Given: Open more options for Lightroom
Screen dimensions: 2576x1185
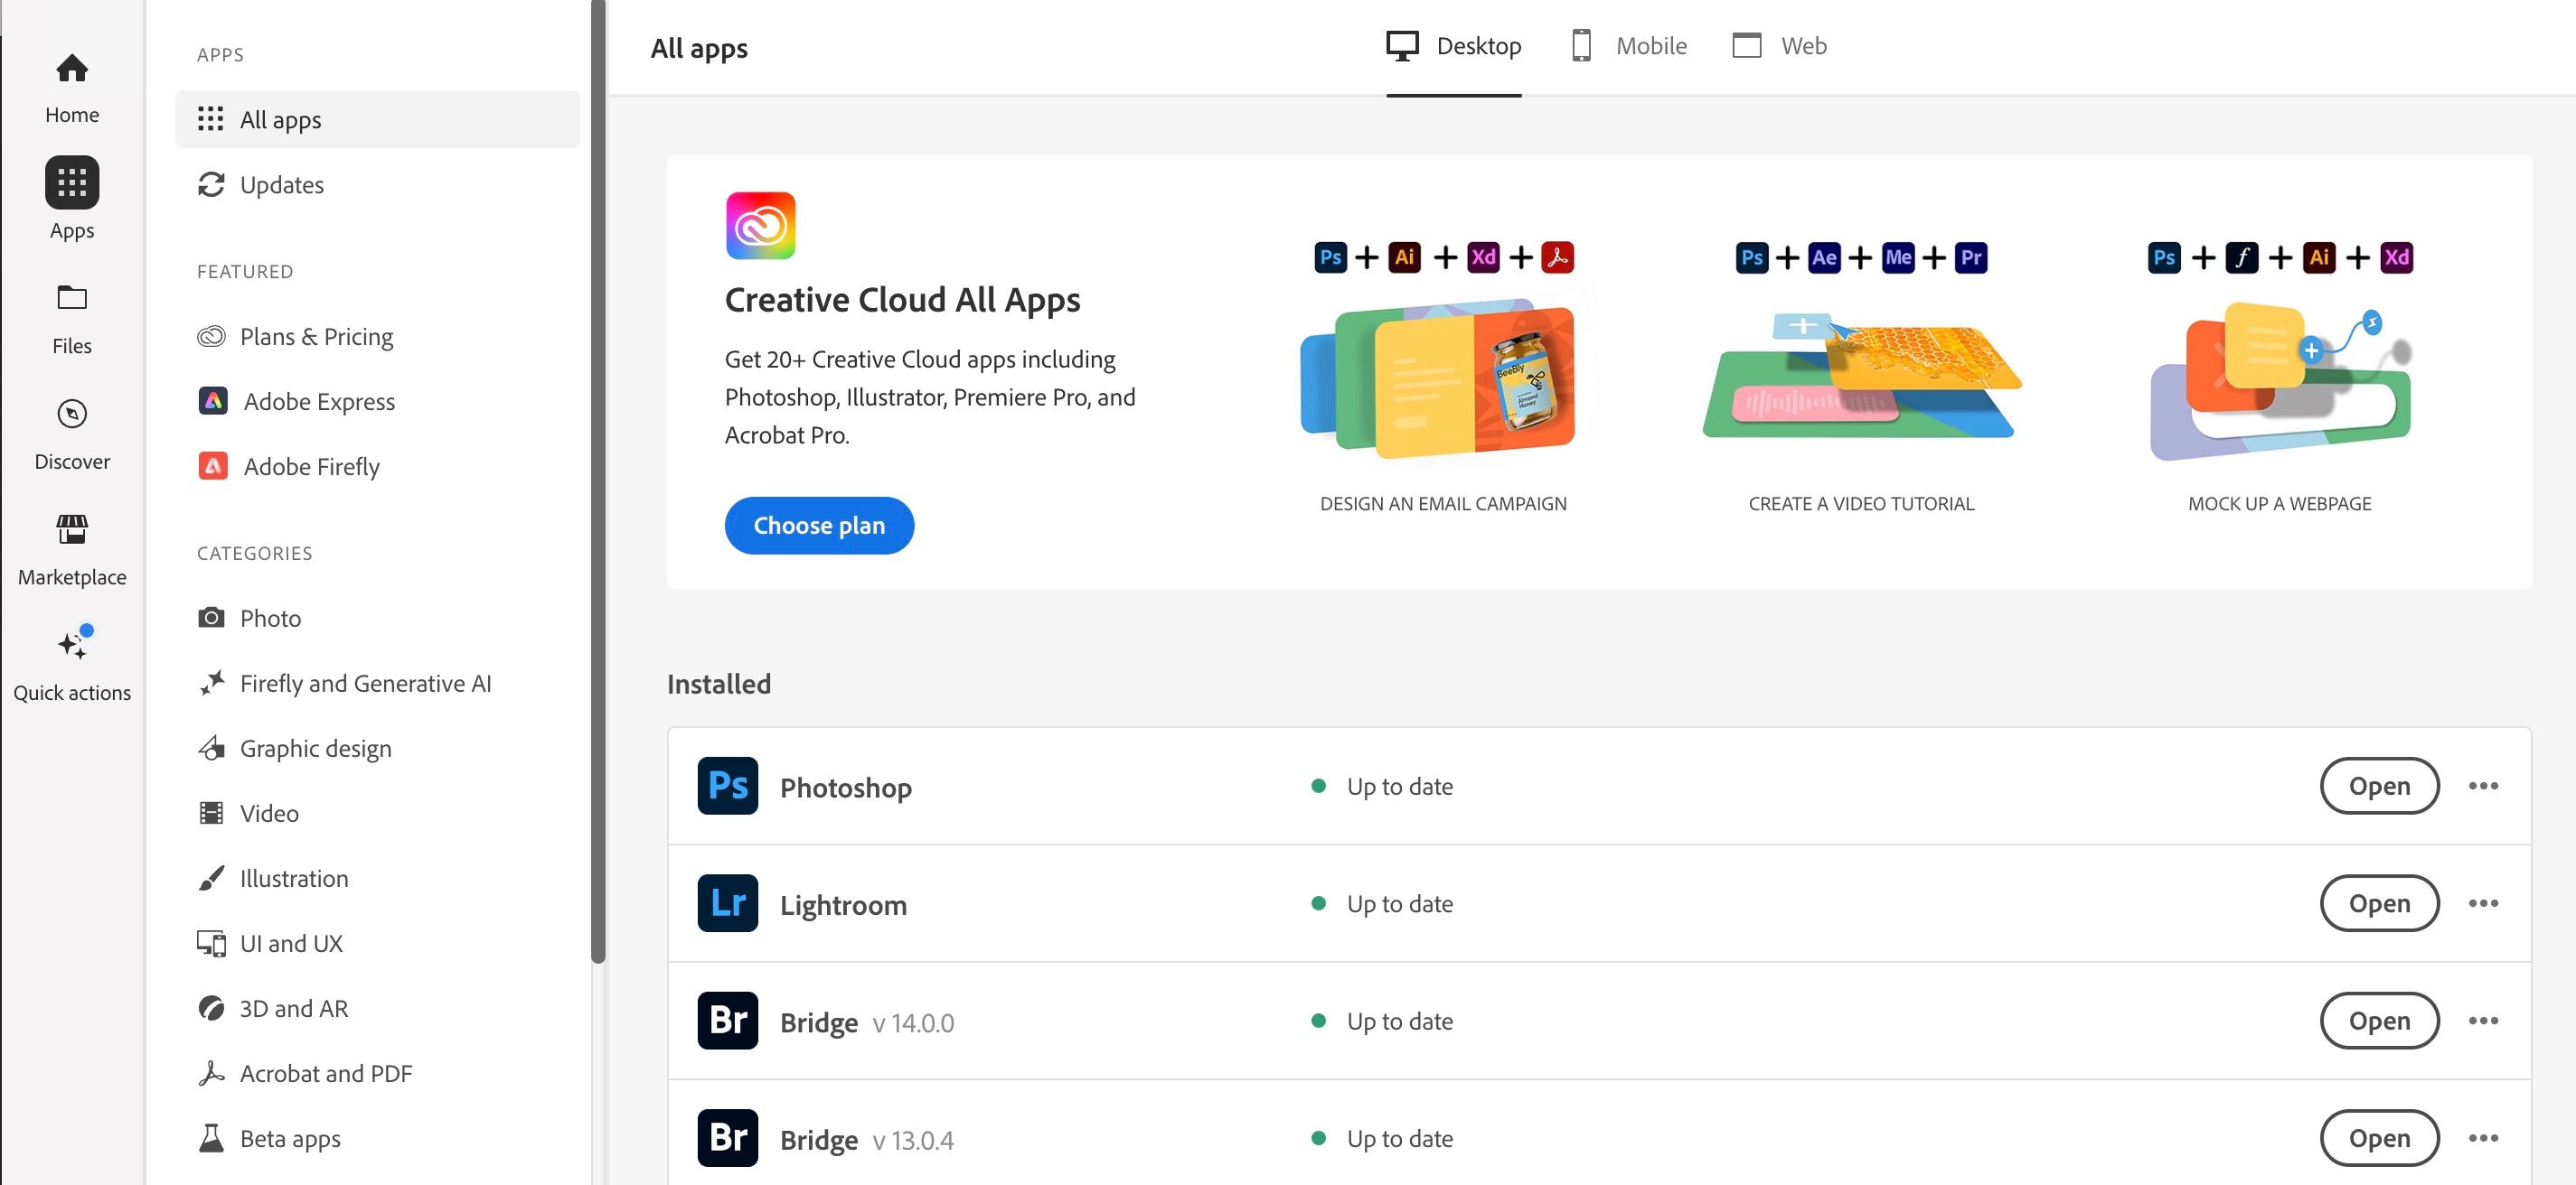Looking at the screenshot, I should click(x=2483, y=903).
